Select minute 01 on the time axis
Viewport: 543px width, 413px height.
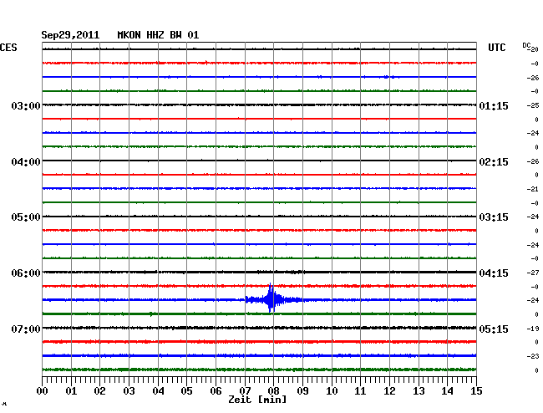71,391
